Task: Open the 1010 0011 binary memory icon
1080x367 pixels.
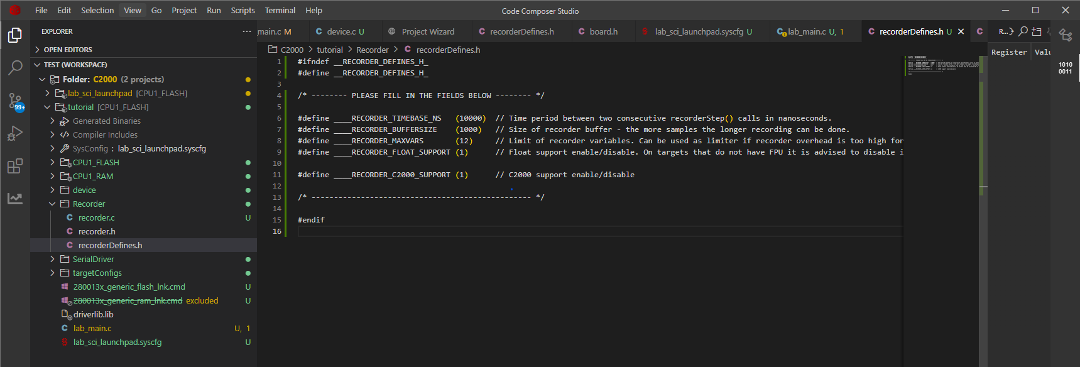Action: click(x=1065, y=68)
